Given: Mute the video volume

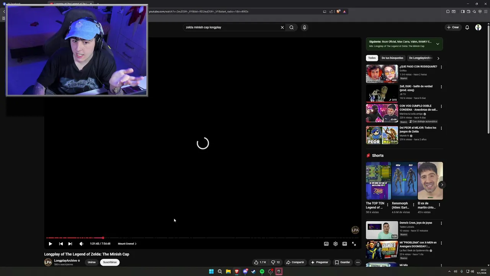Looking at the screenshot, I should click(x=81, y=244).
